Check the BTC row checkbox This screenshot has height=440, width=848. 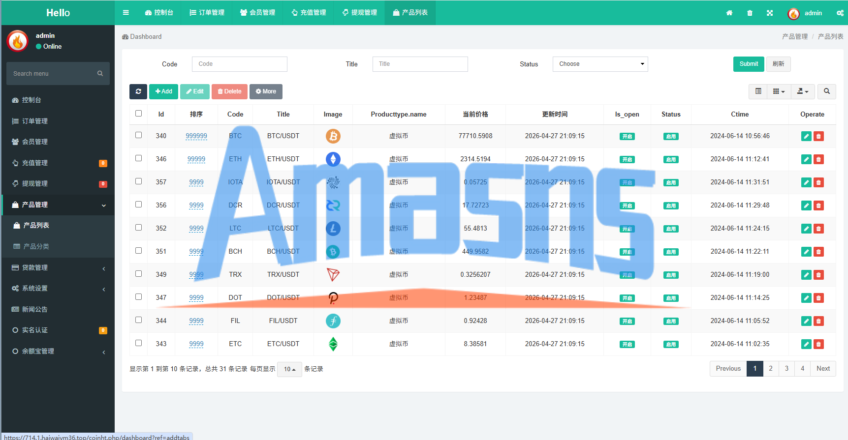coord(138,135)
